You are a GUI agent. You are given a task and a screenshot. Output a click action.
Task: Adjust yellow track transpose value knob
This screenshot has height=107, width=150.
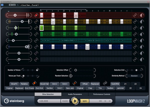click(135, 21)
